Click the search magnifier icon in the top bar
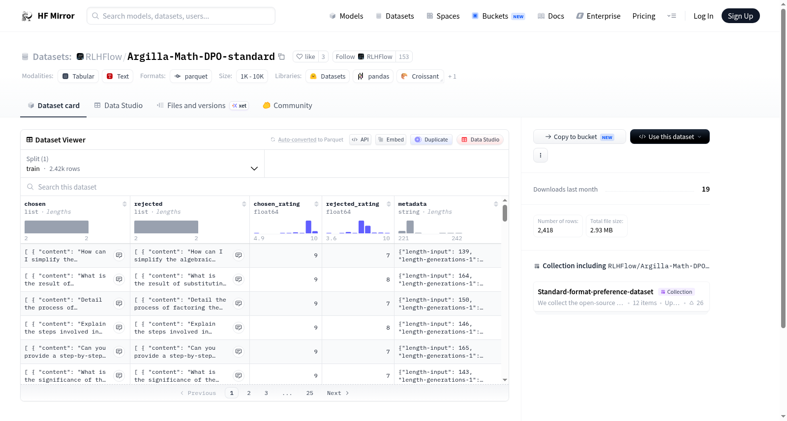The height and width of the screenshot is (421, 787). click(95, 16)
